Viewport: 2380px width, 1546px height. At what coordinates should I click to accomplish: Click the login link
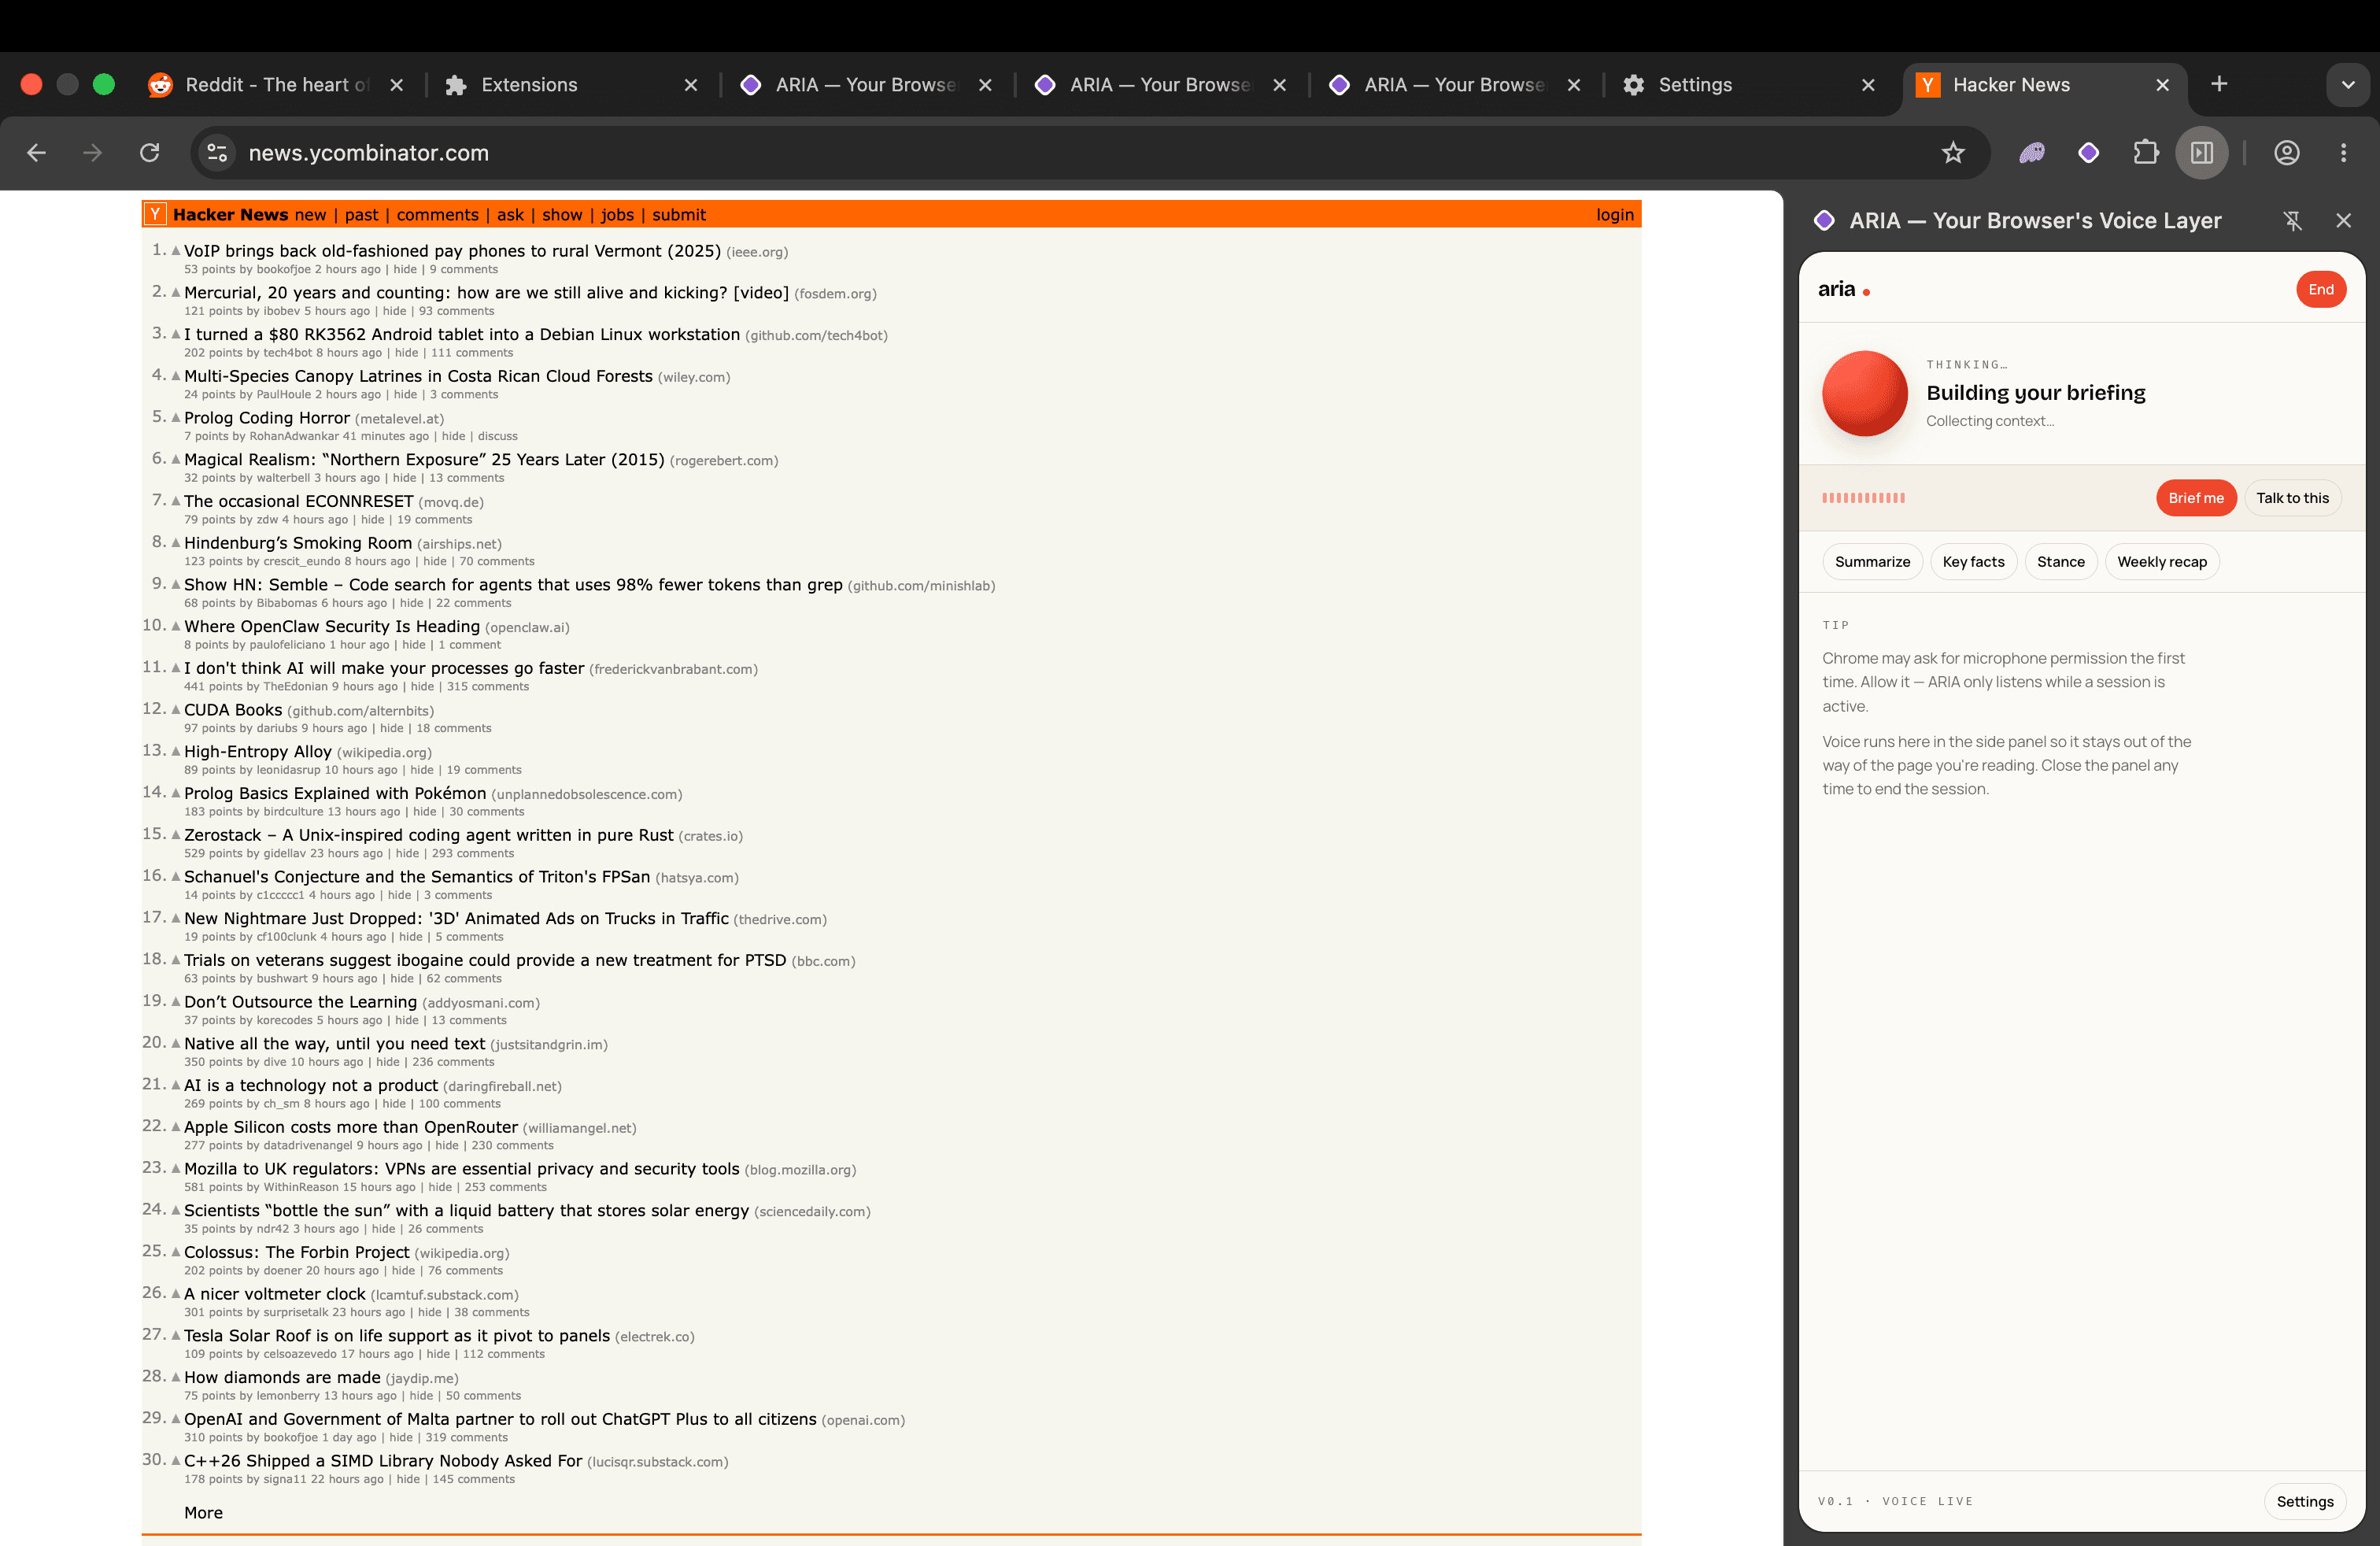tap(1615, 214)
